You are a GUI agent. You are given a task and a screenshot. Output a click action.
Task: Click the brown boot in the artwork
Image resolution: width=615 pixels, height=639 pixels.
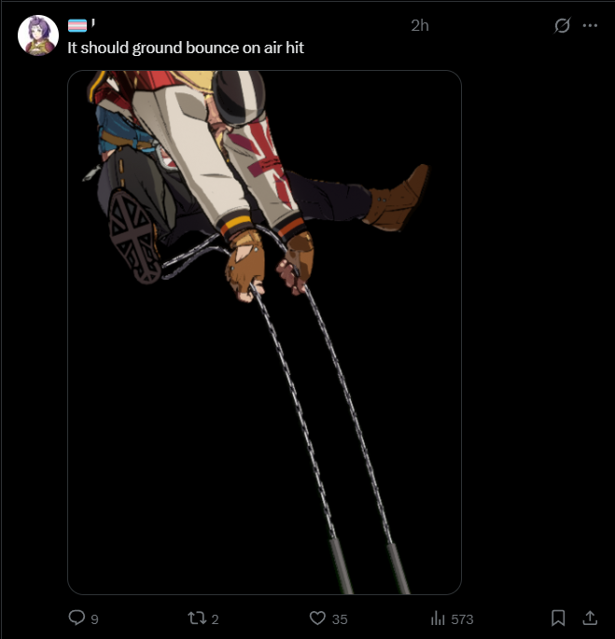coord(397,199)
